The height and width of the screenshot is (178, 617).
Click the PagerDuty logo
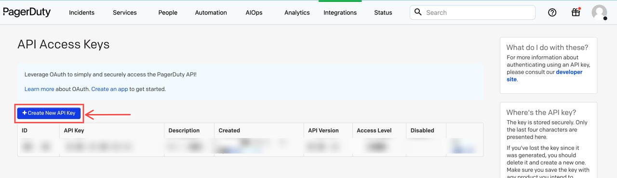27,13
